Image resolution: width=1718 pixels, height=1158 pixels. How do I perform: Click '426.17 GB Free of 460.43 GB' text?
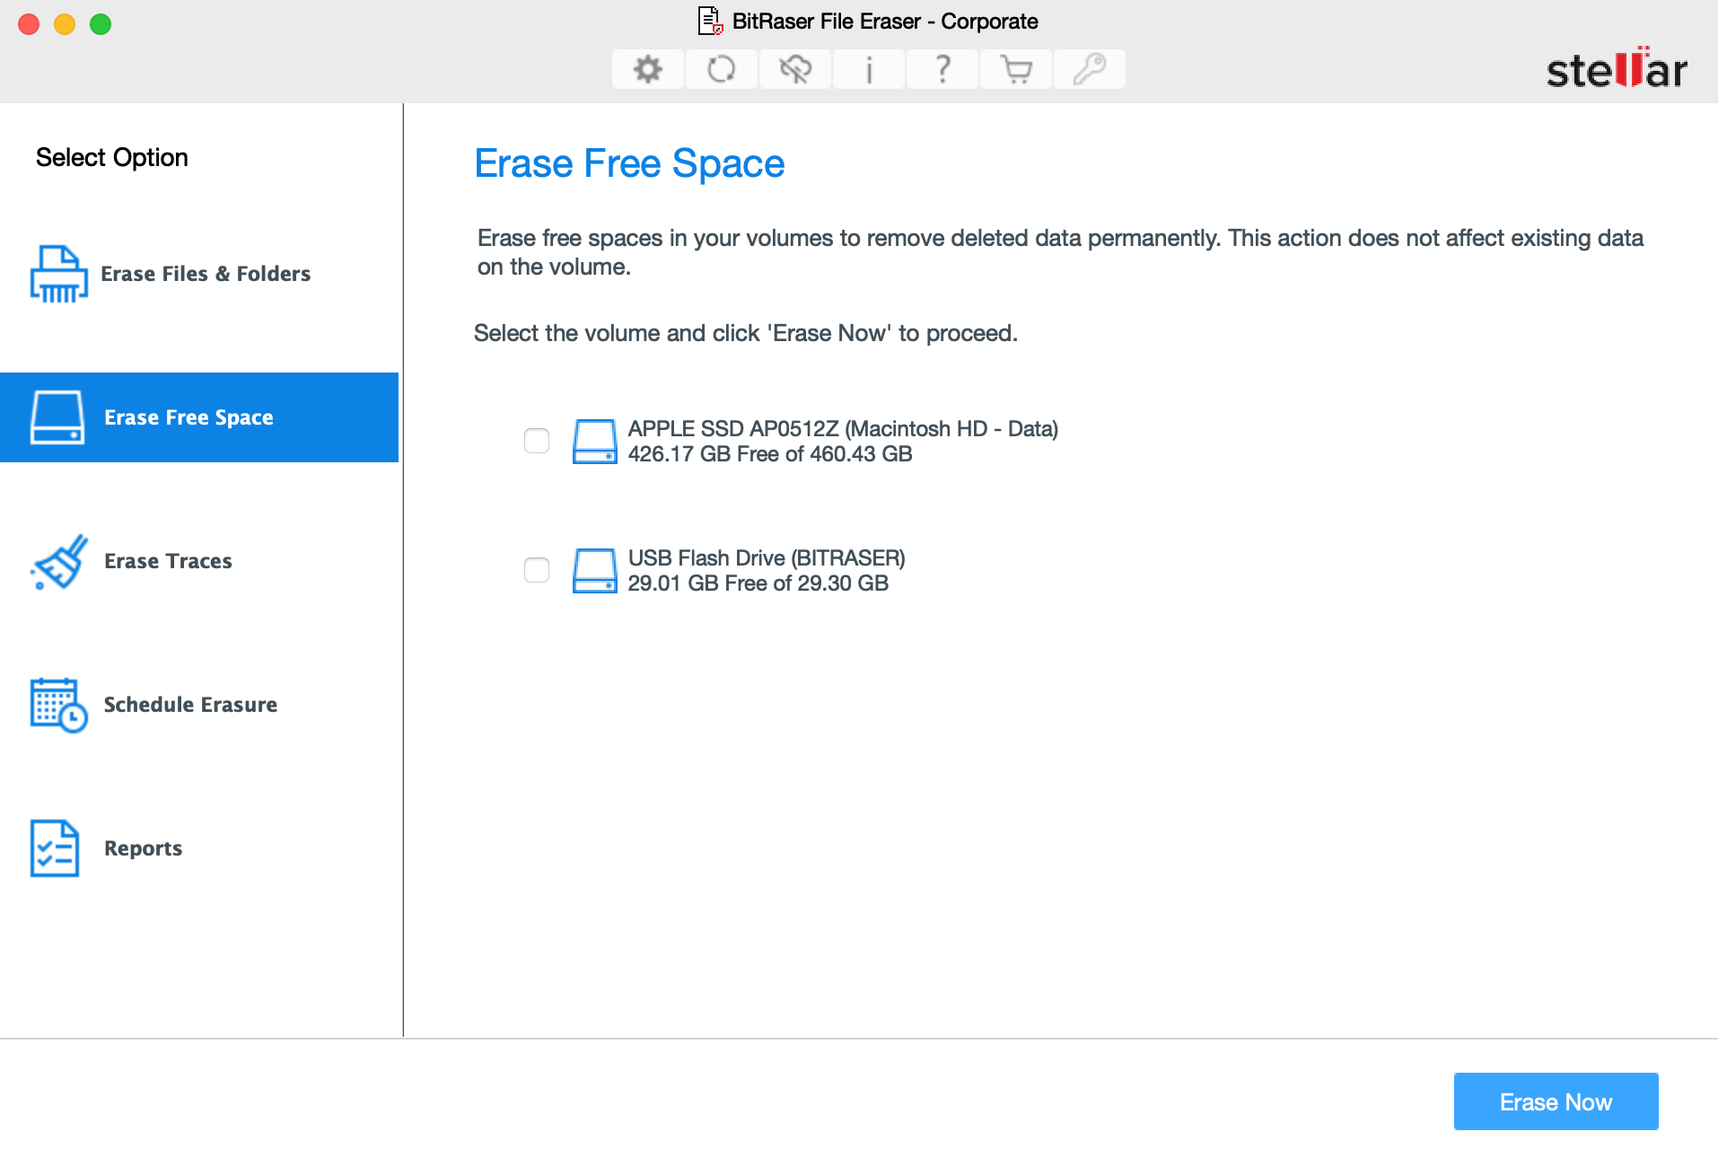[x=770, y=454]
